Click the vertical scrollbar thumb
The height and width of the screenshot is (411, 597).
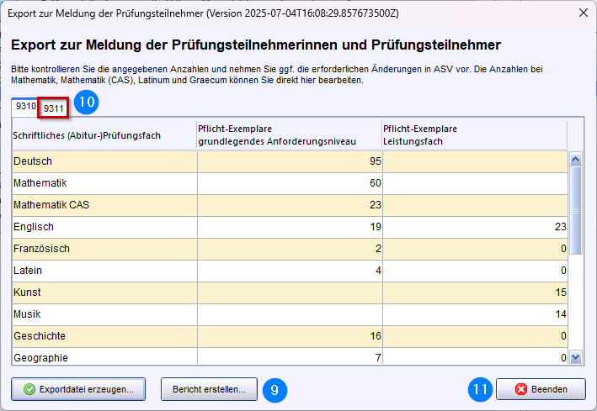coord(575,210)
